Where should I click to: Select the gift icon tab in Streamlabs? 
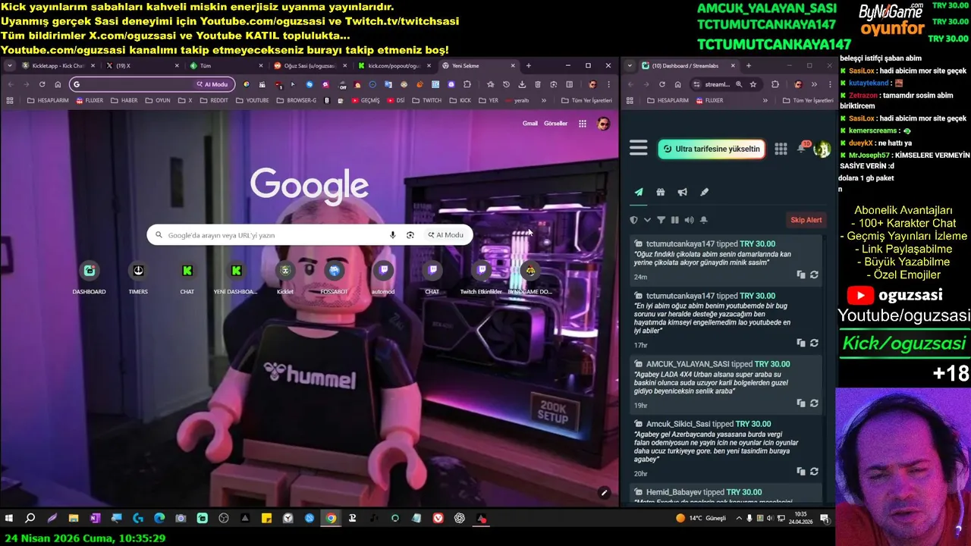click(661, 193)
